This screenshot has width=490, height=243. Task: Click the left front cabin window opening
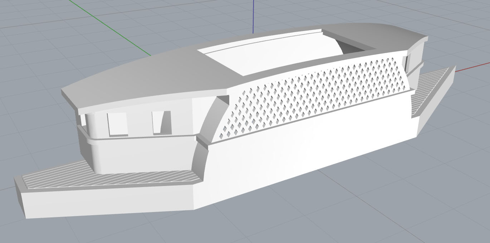coord(118,124)
